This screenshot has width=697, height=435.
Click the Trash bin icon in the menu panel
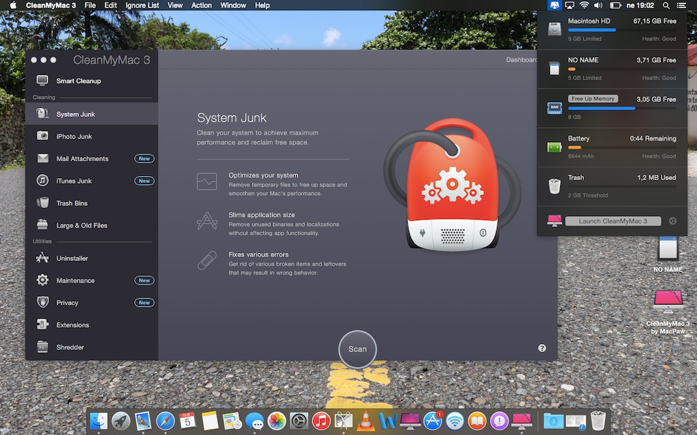pos(554,186)
